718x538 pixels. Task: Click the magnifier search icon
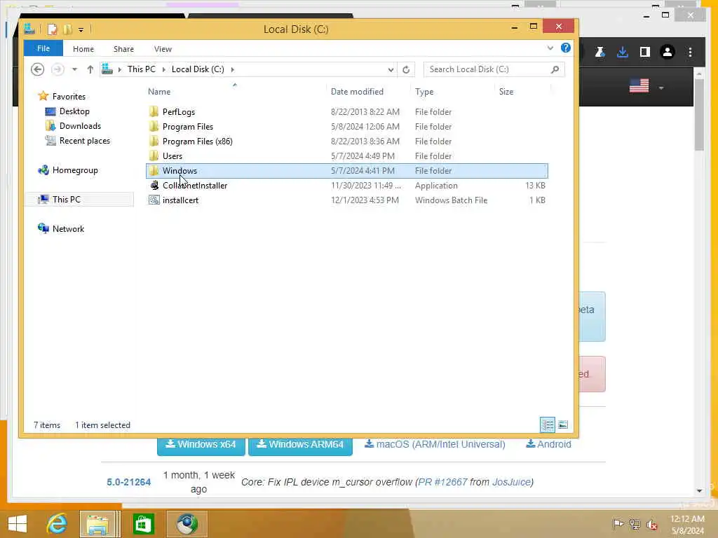[555, 69]
